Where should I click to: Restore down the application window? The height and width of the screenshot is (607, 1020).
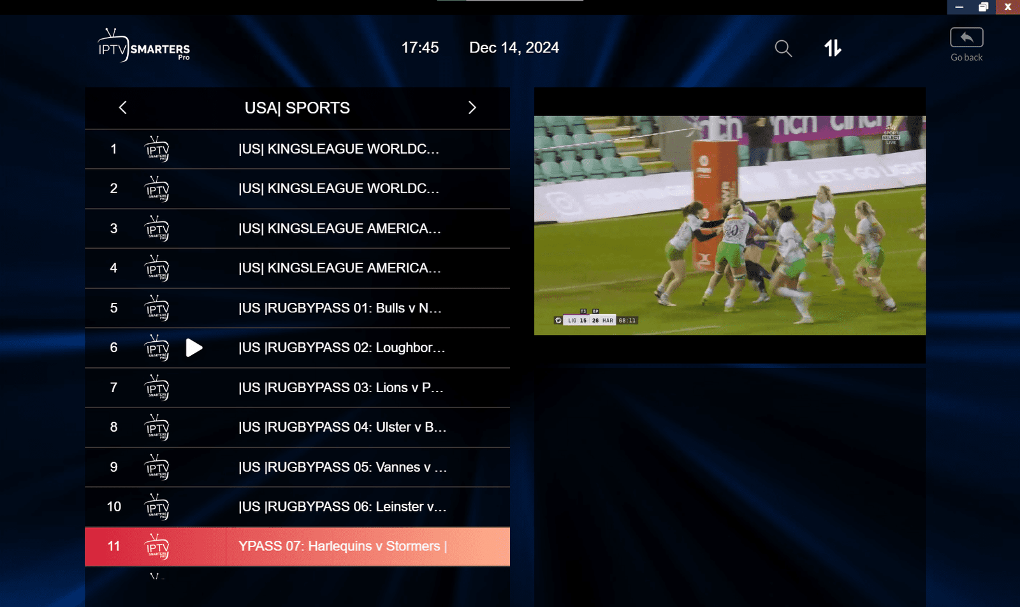[983, 7]
